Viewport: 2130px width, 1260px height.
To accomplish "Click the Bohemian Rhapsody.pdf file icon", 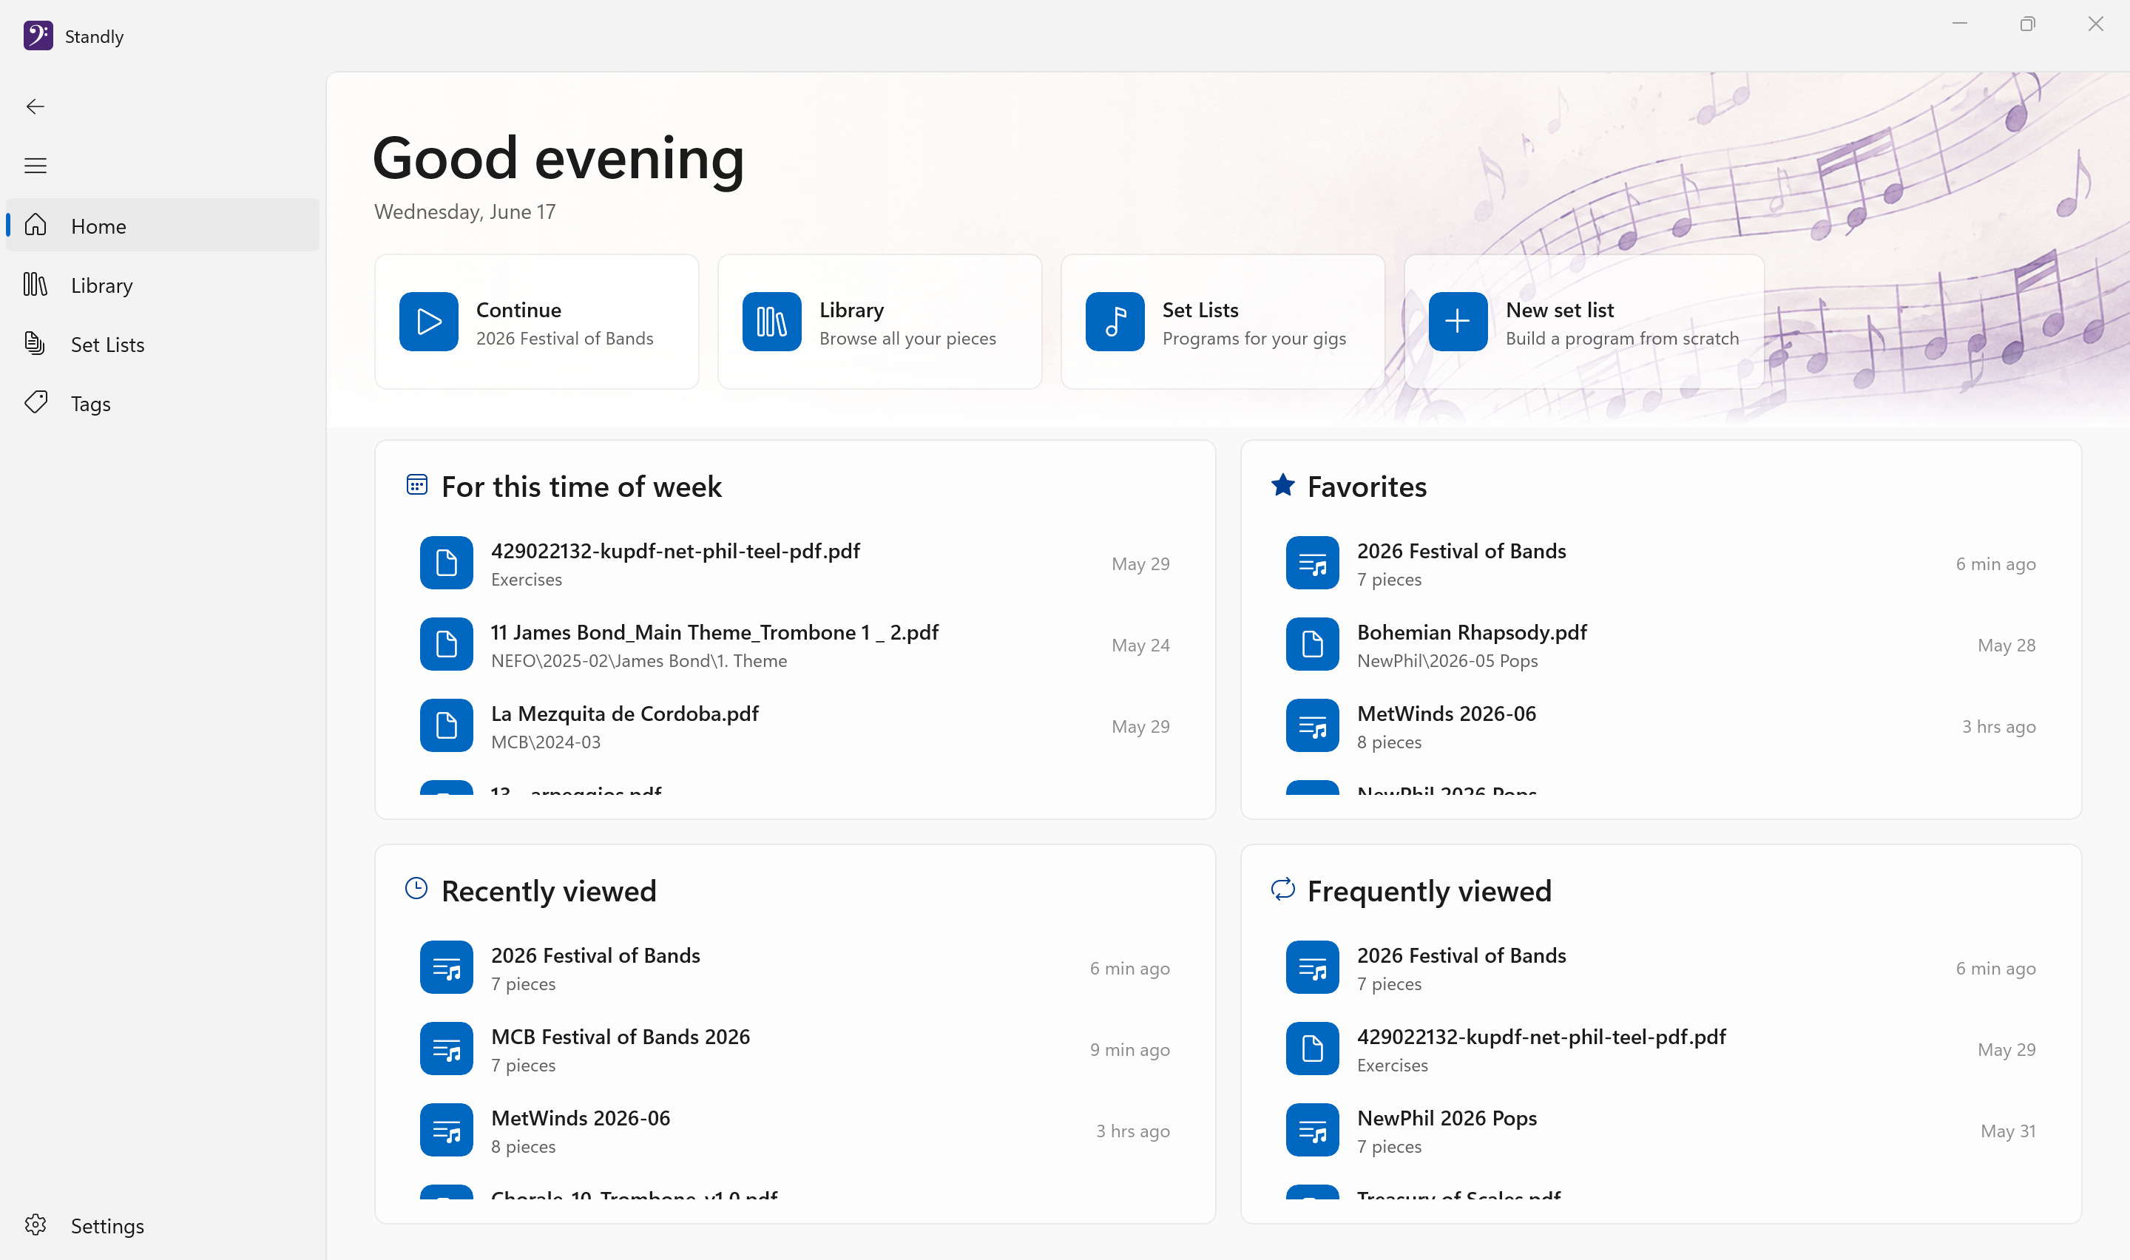I will [x=1313, y=645].
